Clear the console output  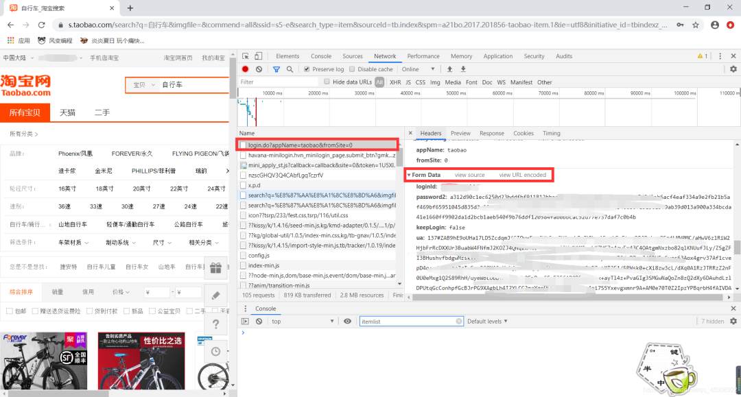point(259,322)
